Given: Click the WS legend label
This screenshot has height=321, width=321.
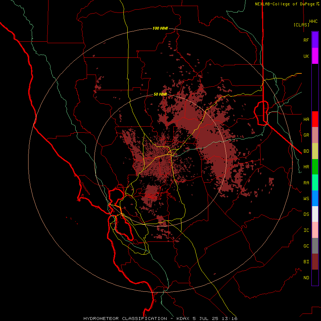Looking at the screenshot, I should point(306,199).
